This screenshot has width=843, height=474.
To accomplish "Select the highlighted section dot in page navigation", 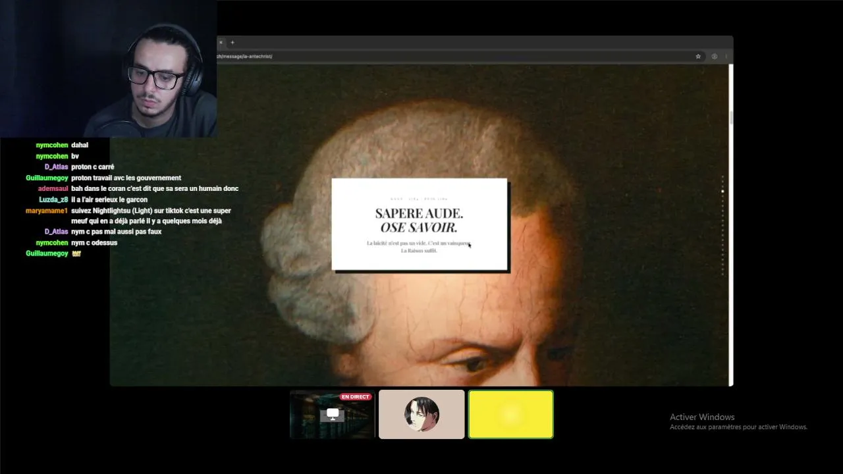I will coord(722,191).
